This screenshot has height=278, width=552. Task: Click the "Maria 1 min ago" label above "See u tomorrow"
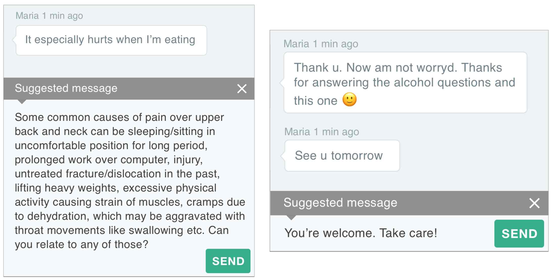pyautogui.click(x=322, y=132)
